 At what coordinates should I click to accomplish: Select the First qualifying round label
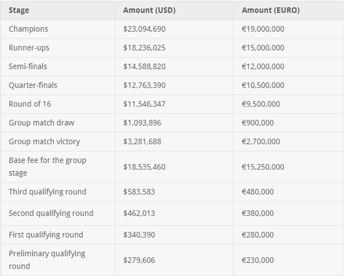(46, 235)
